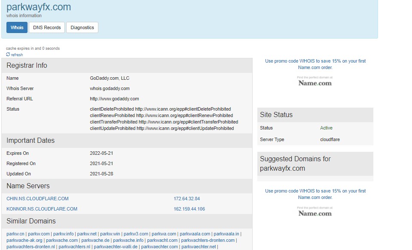Open similar domain parkw.com

pyautogui.click(x=39, y=234)
